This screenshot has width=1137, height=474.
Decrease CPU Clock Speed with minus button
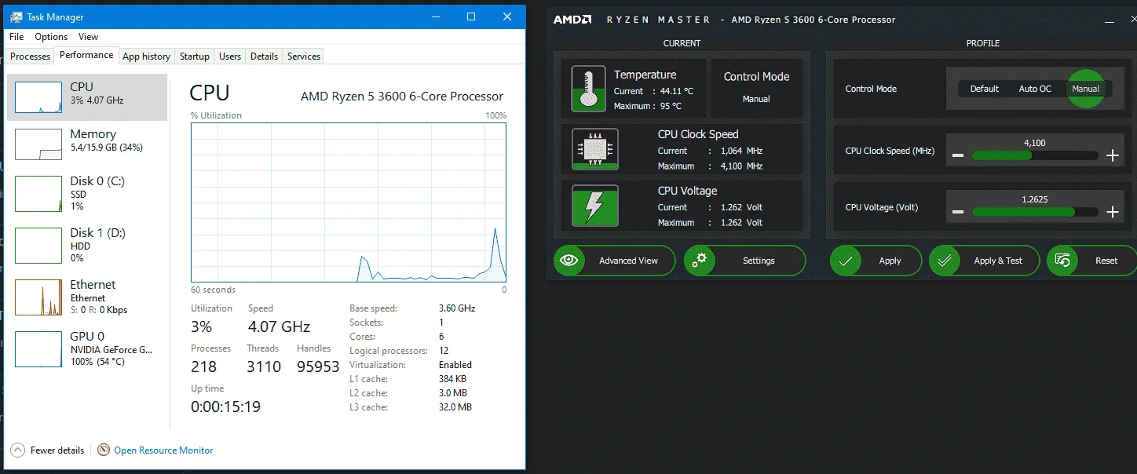tap(957, 155)
